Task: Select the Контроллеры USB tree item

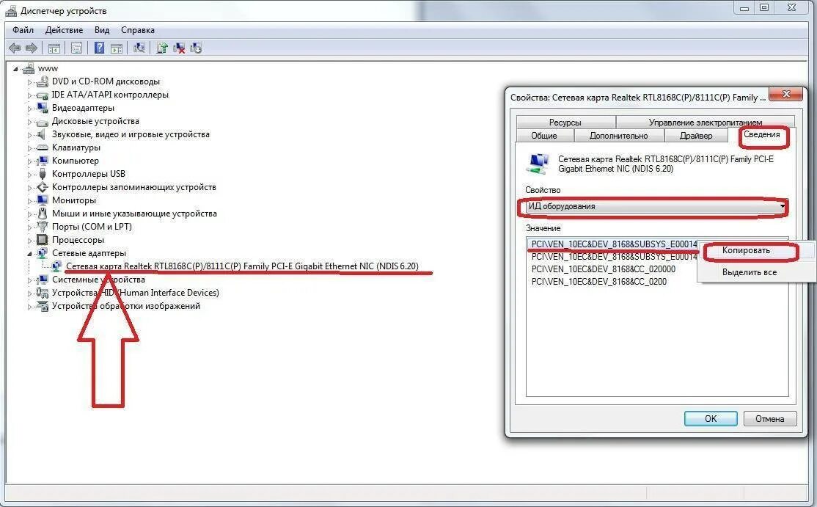Action: (x=89, y=174)
